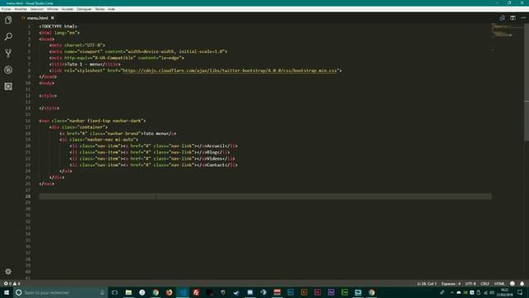Click line number 16 in the gutter

(28, 121)
